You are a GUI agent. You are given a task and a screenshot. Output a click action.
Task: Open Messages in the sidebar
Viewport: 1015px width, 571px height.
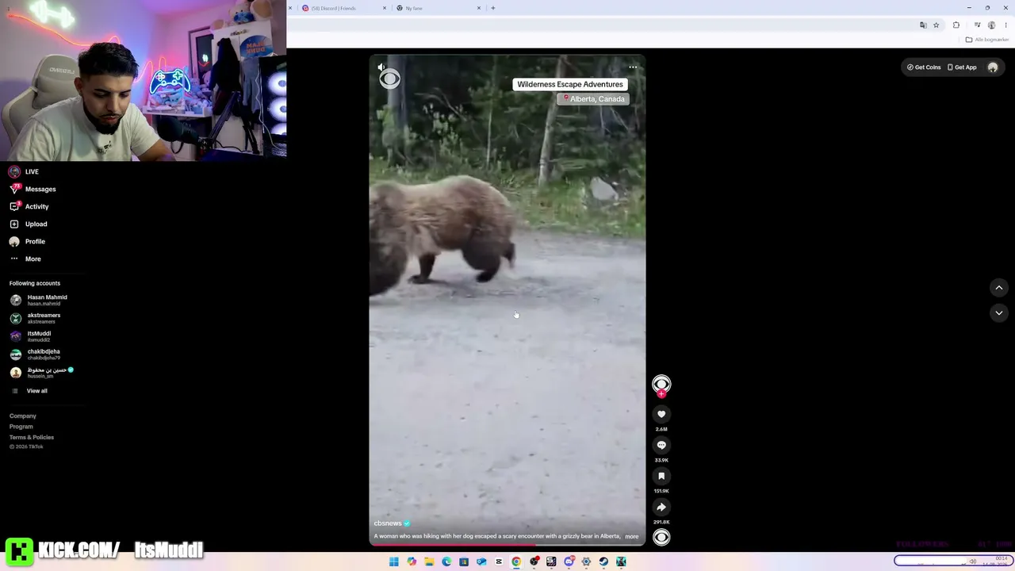[33, 189]
